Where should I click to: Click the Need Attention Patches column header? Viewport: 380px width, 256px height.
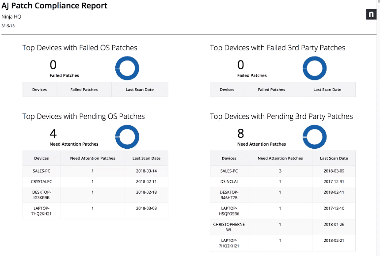tap(92, 158)
